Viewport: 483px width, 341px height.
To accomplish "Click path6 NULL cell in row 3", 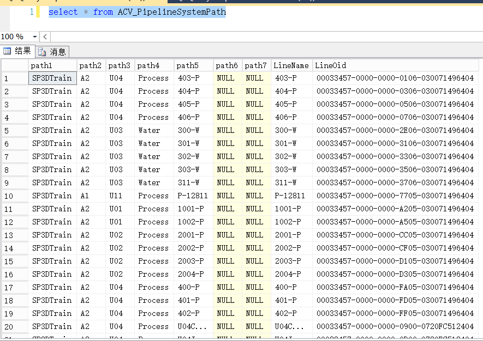I will pyautogui.click(x=228, y=104).
